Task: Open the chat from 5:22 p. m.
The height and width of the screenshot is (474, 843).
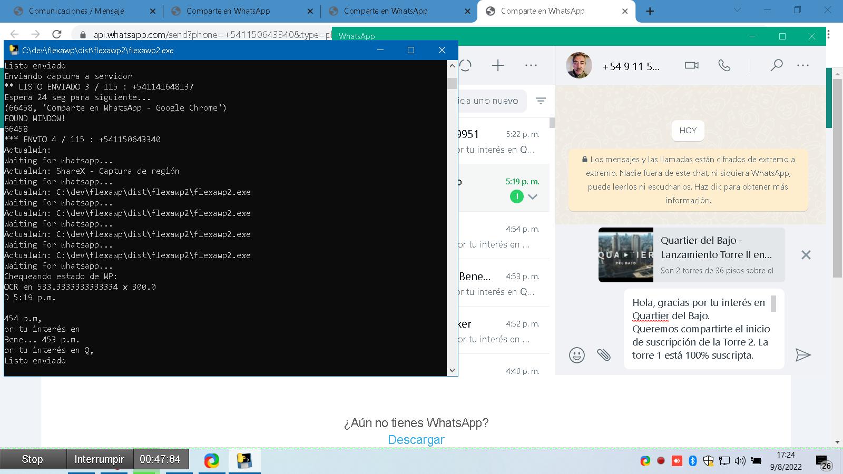Action: [x=504, y=142]
